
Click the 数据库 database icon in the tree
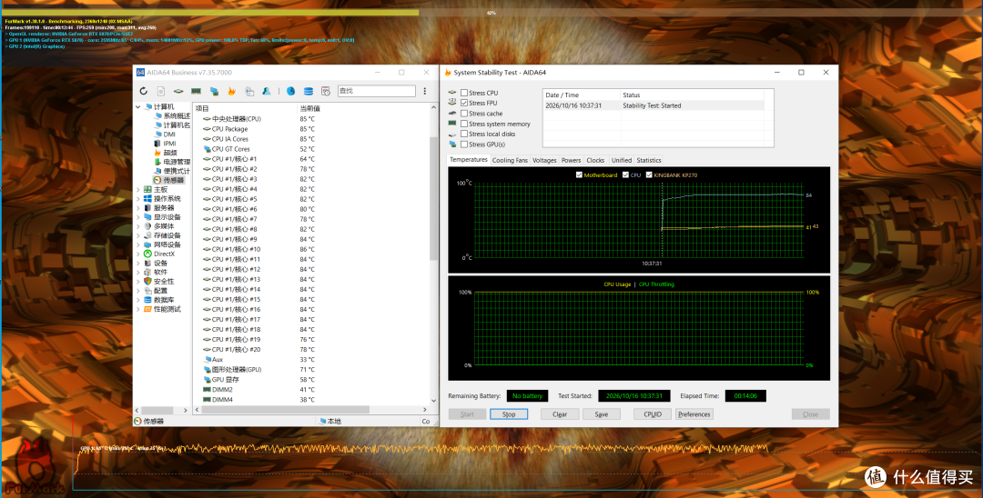point(148,300)
